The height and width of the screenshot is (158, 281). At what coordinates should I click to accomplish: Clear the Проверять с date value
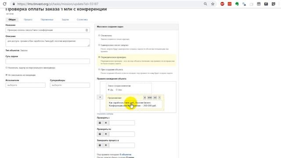click(106, 123)
